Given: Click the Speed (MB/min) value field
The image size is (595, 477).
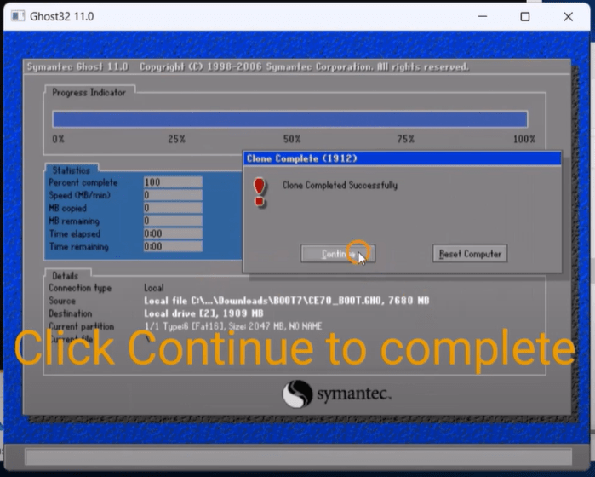Looking at the screenshot, I should coord(172,195).
